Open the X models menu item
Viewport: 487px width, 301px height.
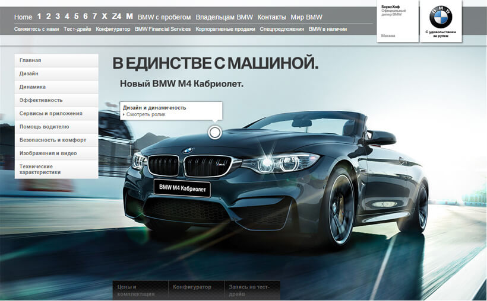[x=105, y=16]
